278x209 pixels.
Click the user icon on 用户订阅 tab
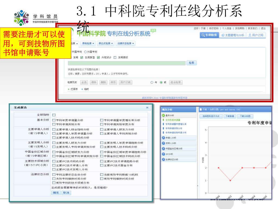(250, 35)
